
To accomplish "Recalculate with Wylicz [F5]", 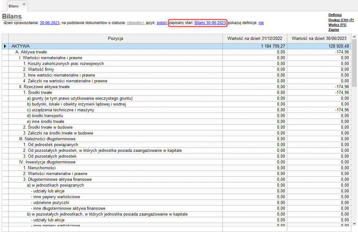I will point(337,25).
